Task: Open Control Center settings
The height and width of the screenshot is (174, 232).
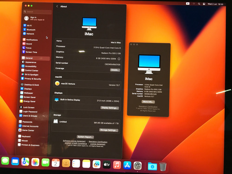Action: [x=30, y=71]
